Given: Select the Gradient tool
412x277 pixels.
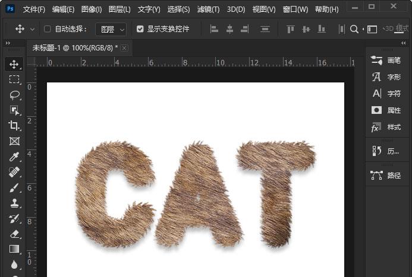Looking at the screenshot, I should pyautogui.click(x=14, y=249).
